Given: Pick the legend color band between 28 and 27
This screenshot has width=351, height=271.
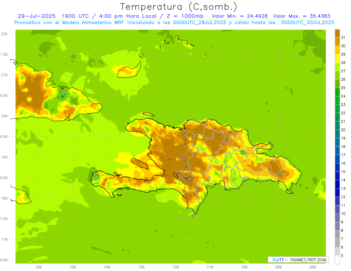Looking at the screenshot, I should point(337,67).
